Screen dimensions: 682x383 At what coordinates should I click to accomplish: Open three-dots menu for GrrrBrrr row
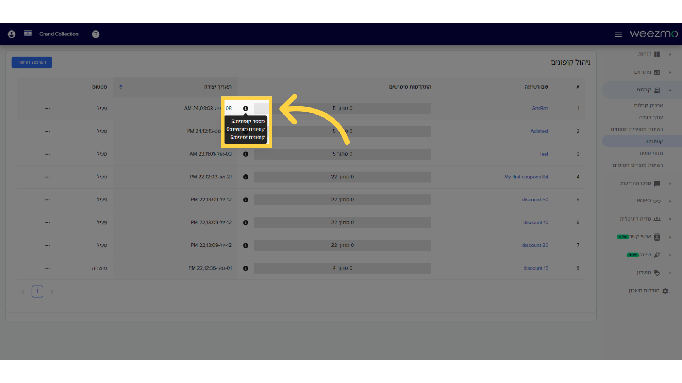[48, 109]
